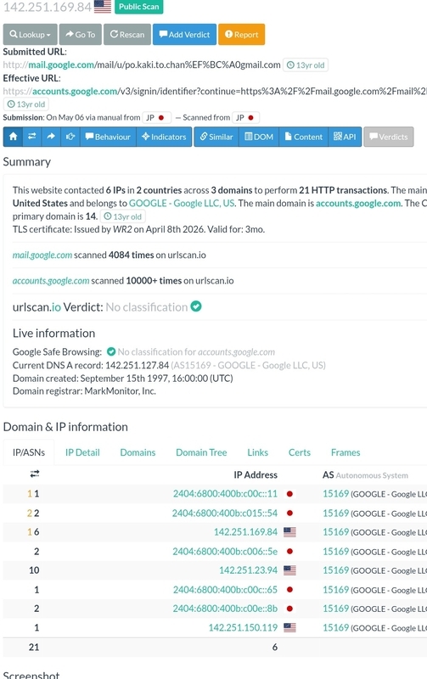The image size is (427, 679).
Task: Open IP 2404:6800:400b:c015::54
Action: pyautogui.click(x=225, y=513)
